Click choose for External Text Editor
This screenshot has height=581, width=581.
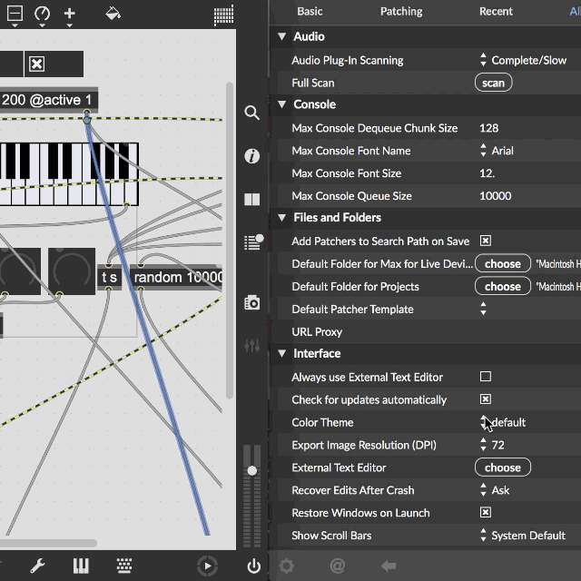502,468
